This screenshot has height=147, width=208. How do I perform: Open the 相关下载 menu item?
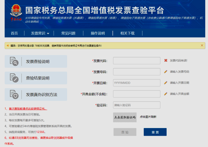tap(128, 33)
